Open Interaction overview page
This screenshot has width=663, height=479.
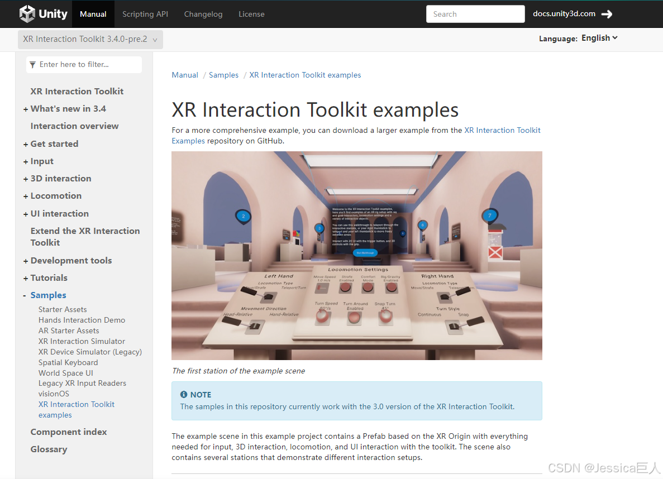coord(74,126)
